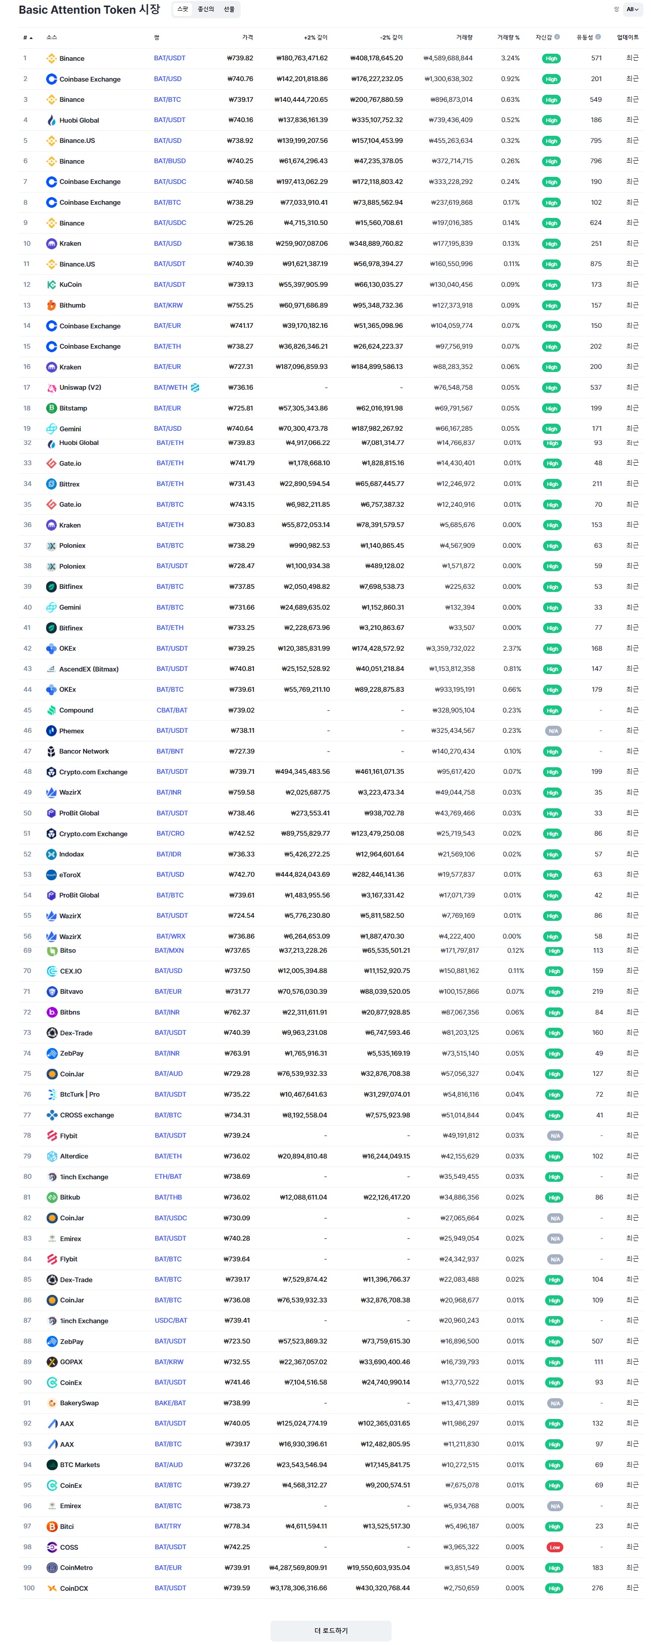Image resolution: width=651 pixels, height=1645 pixels.
Task: Click the KuCoin exchange logo
Action: click(x=51, y=285)
